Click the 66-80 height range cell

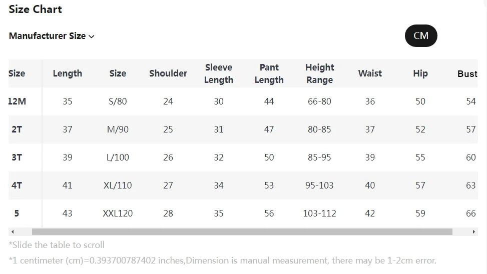(x=319, y=101)
